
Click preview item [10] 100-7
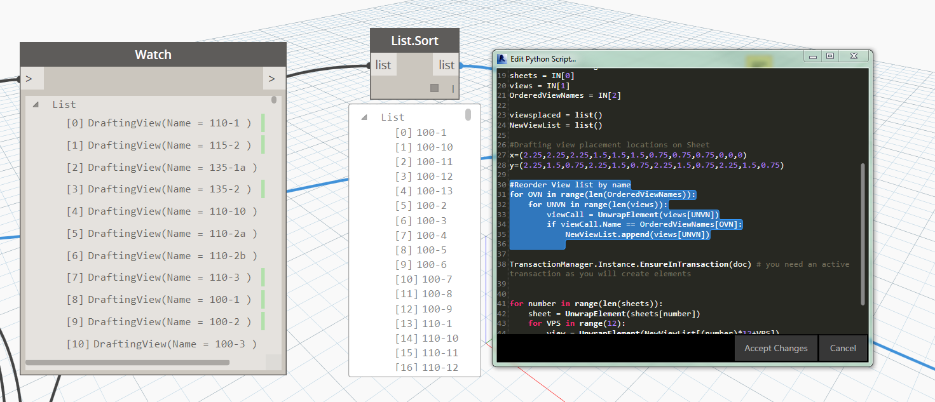click(x=424, y=279)
